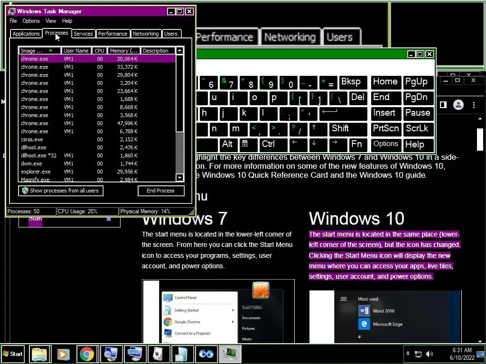Sort processes by Image Name column

[40, 51]
